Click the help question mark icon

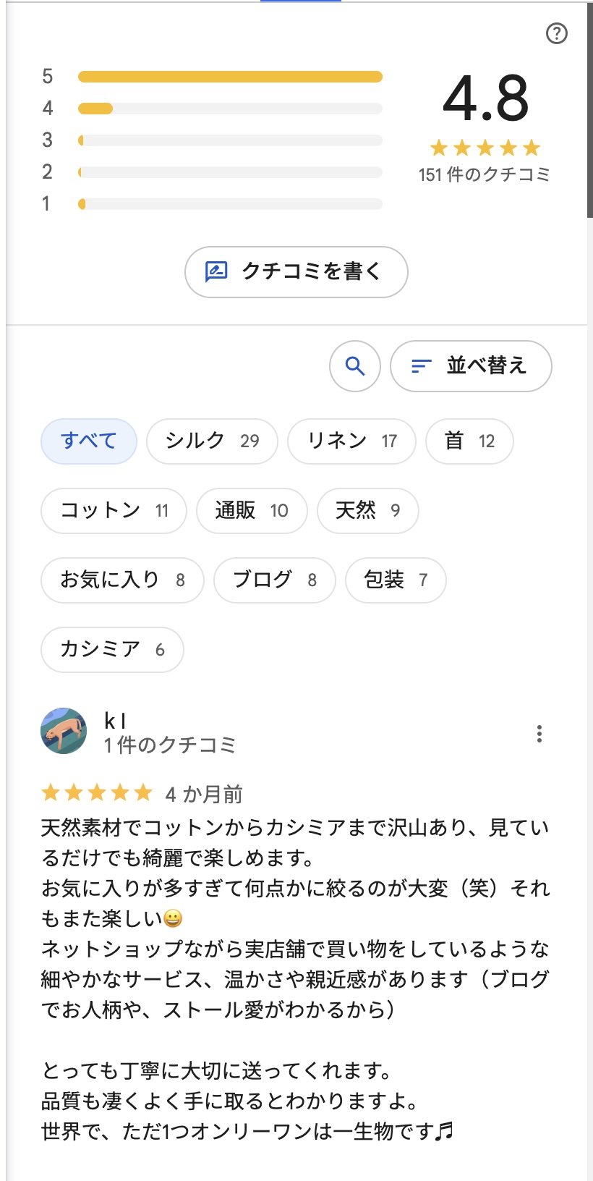556,33
